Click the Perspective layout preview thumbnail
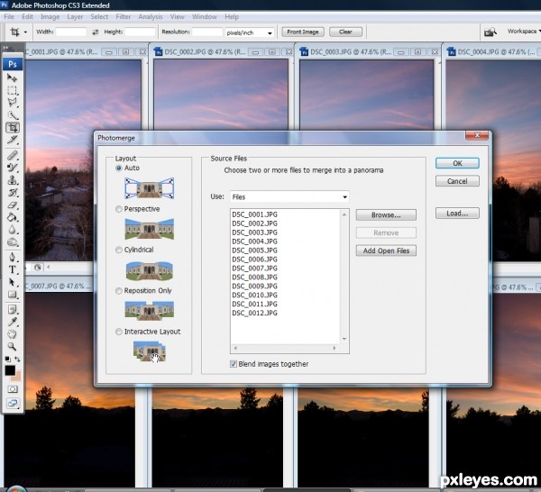This screenshot has height=492, width=541. coord(149,229)
